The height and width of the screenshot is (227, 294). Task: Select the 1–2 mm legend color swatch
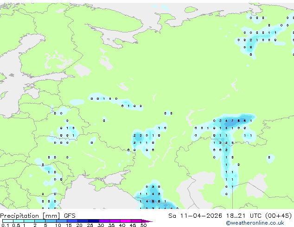[x=29, y=221]
